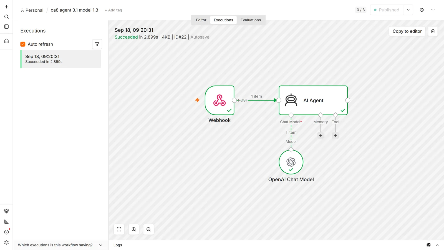Select the OpenAI Chat Model node
This screenshot has height=250, width=444.
click(291, 162)
